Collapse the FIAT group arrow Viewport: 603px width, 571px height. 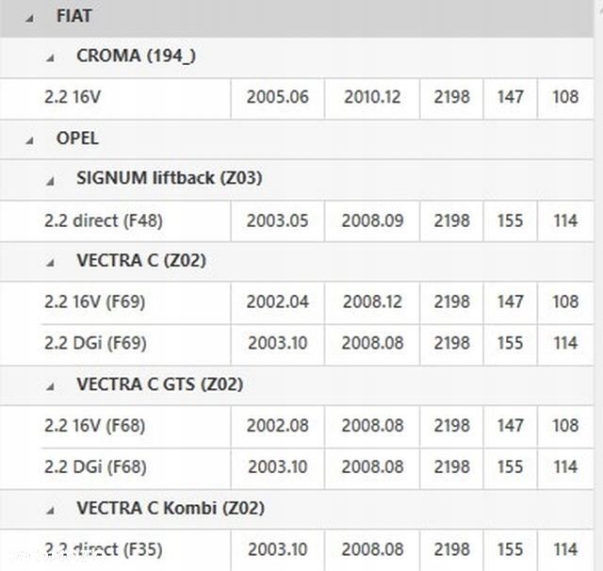tap(30, 18)
